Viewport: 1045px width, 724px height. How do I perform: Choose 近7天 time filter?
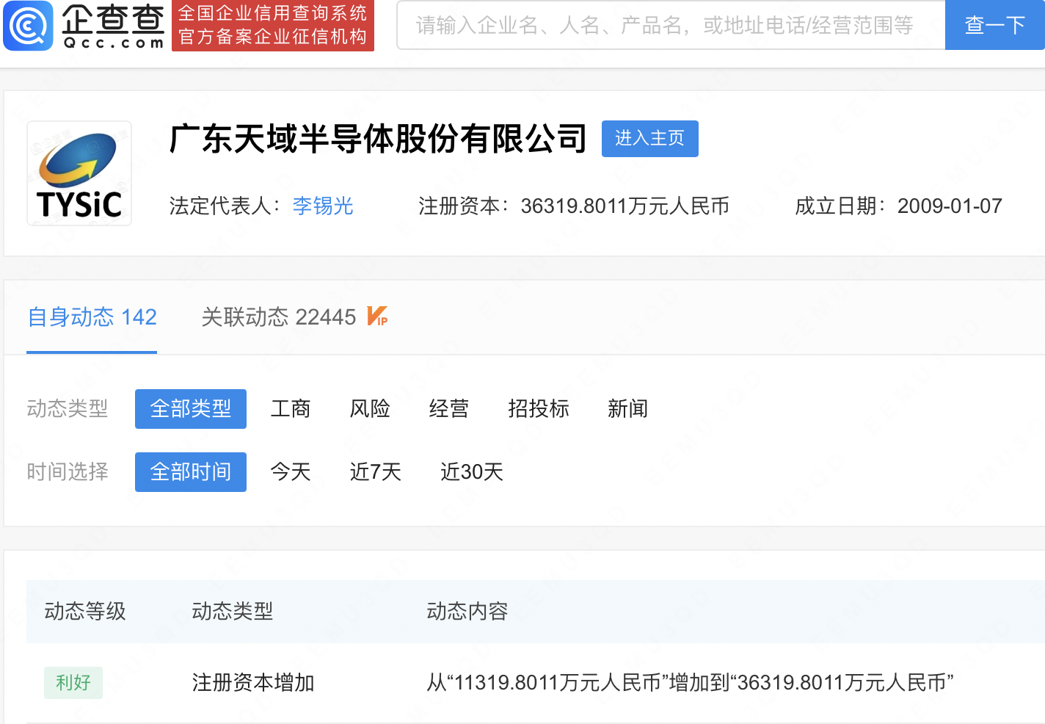coord(376,472)
